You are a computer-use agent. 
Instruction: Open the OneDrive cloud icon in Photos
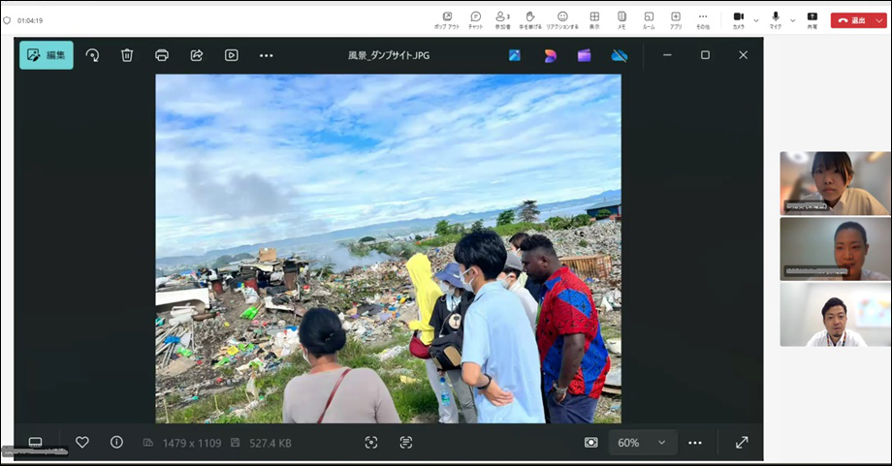[620, 55]
